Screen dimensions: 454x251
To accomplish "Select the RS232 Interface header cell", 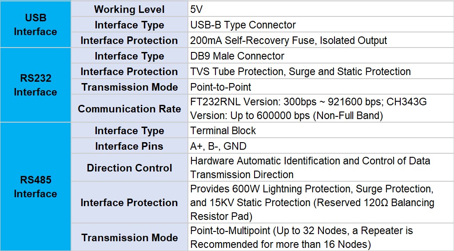I will [x=35, y=85].
